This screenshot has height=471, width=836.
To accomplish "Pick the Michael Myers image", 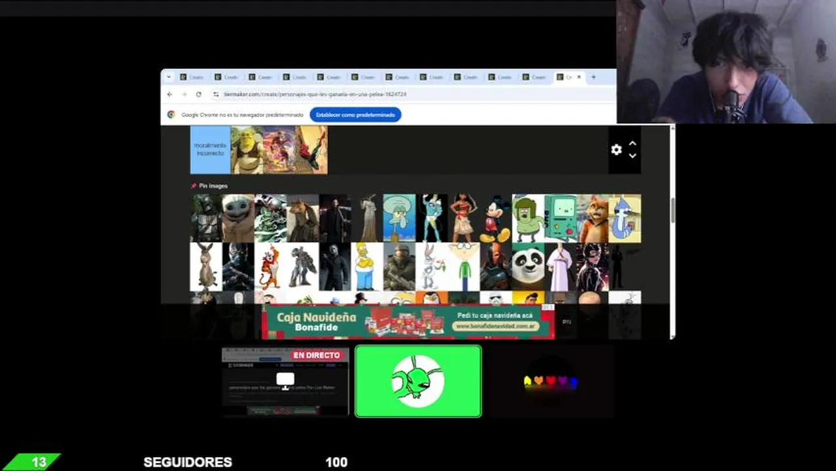I will (335, 267).
